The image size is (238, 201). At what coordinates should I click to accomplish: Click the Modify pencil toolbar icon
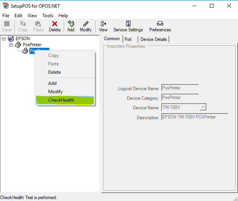pyautogui.click(x=86, y=24)
